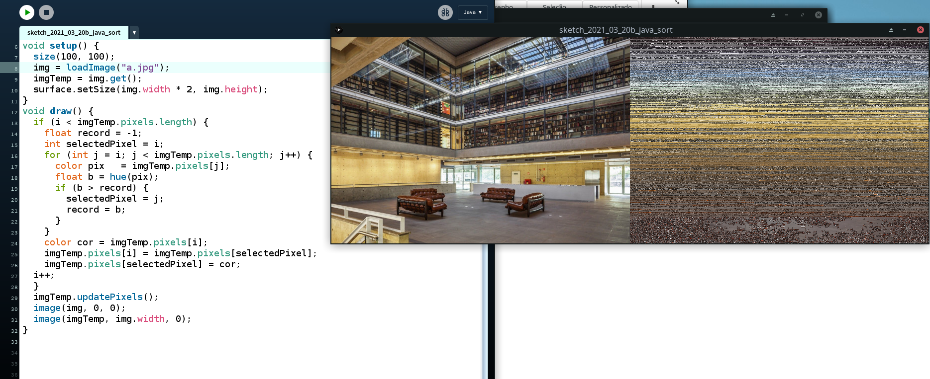Close the background dark window

tap(819, 15)
